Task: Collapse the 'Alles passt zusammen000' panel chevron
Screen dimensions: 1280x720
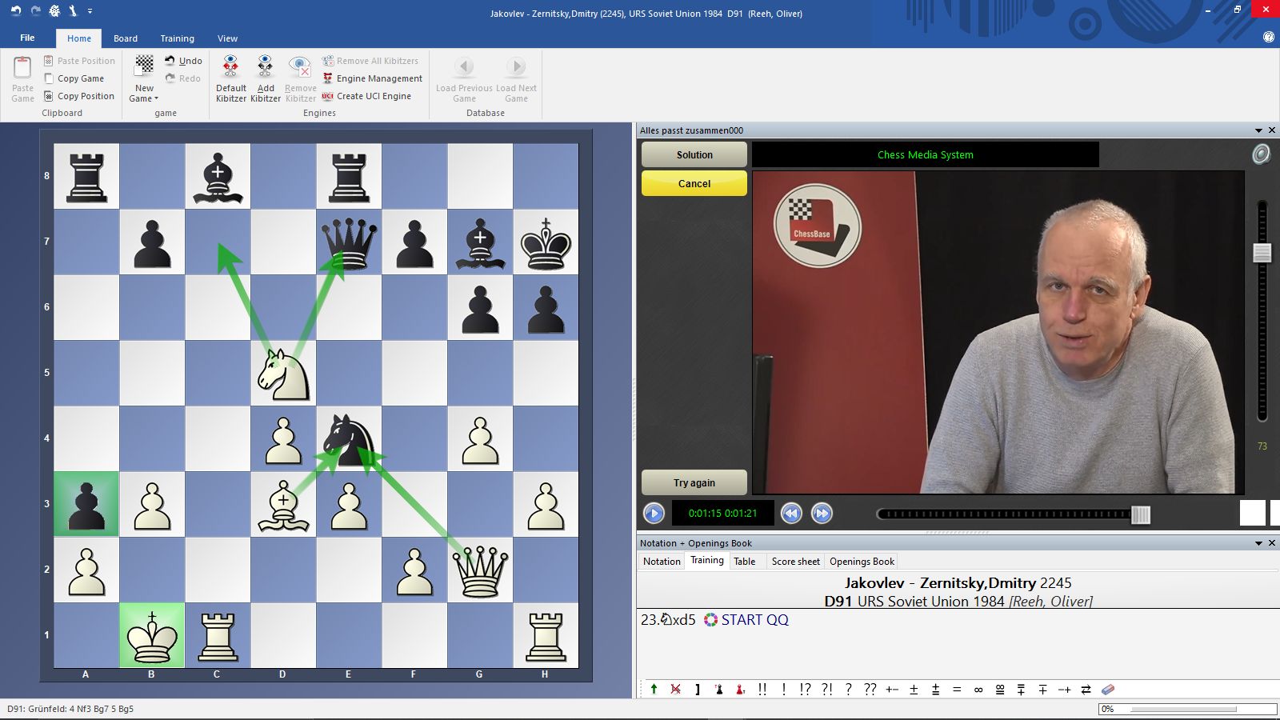Action: pyautogui.click(x=1259, y=130)
